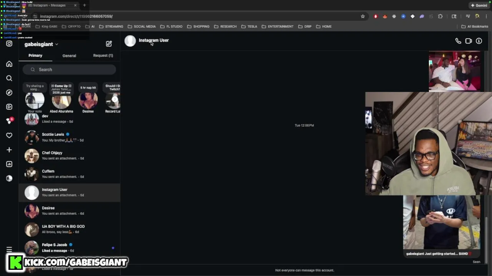Open shared reel thumbnail at top
This screenshot has width=492, height=276.
tap(454, 72)
